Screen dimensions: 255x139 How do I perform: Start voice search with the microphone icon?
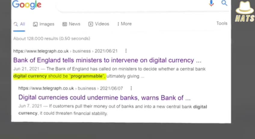click(x=211, y=3)
